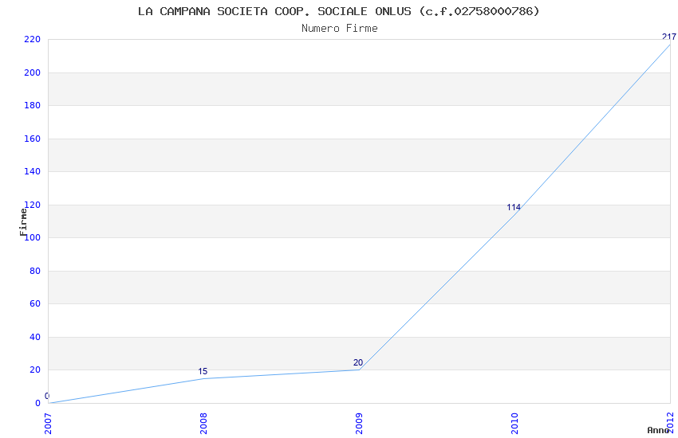
Task: Click the y-axis tick label 20
Action: tap(35, 370)
